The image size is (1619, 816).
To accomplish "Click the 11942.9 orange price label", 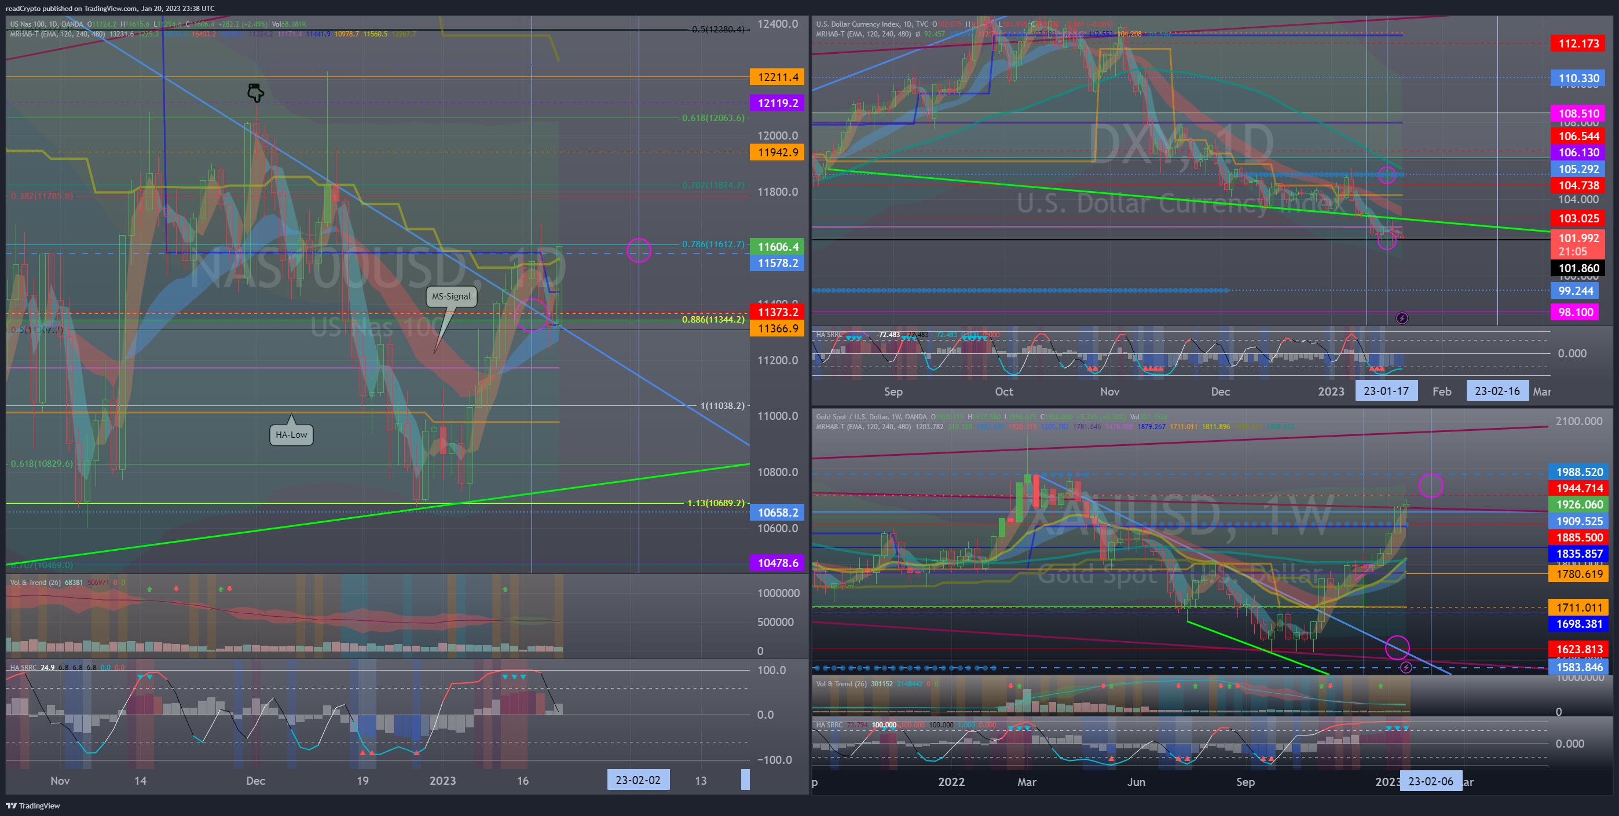I will tap(777, 152).
